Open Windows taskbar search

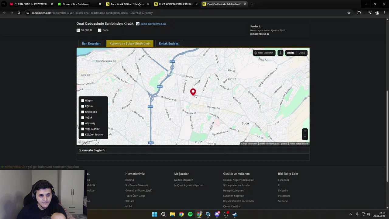[163, 214]
